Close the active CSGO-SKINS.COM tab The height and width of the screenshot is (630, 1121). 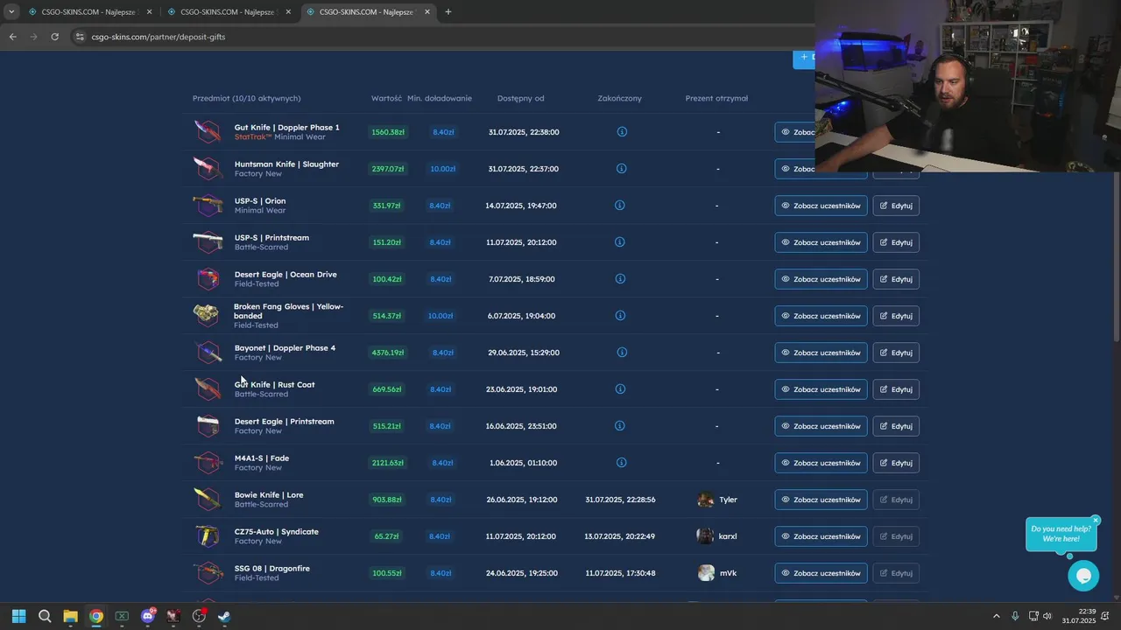(x=427, y=12)
